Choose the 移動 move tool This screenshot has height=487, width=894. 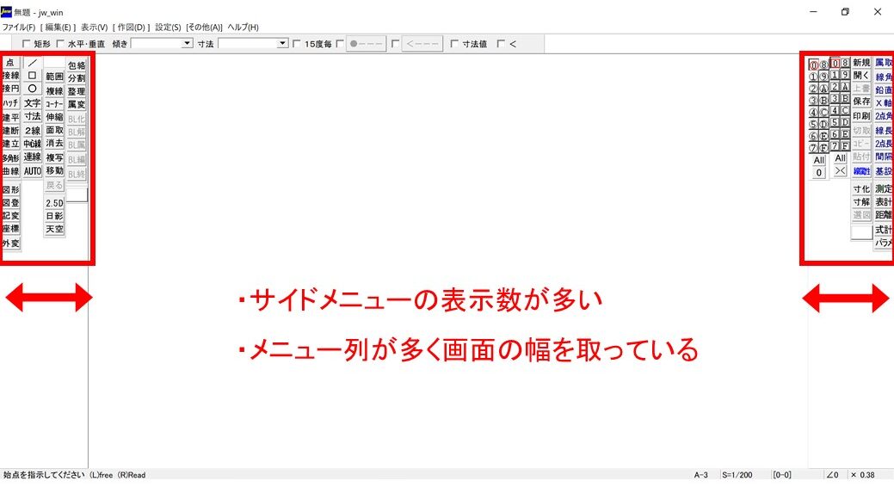click(55, 170)
